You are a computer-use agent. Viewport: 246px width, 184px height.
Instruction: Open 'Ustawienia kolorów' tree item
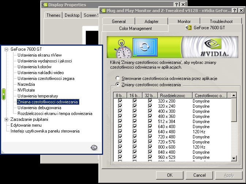34,67
